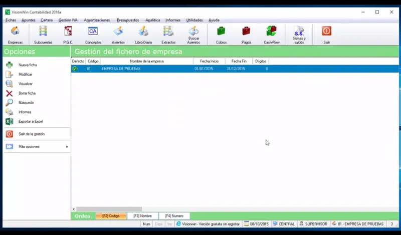Click the Num indicator in status bar
The height and width of the screenshot is (235, 401).
(146, 224)
